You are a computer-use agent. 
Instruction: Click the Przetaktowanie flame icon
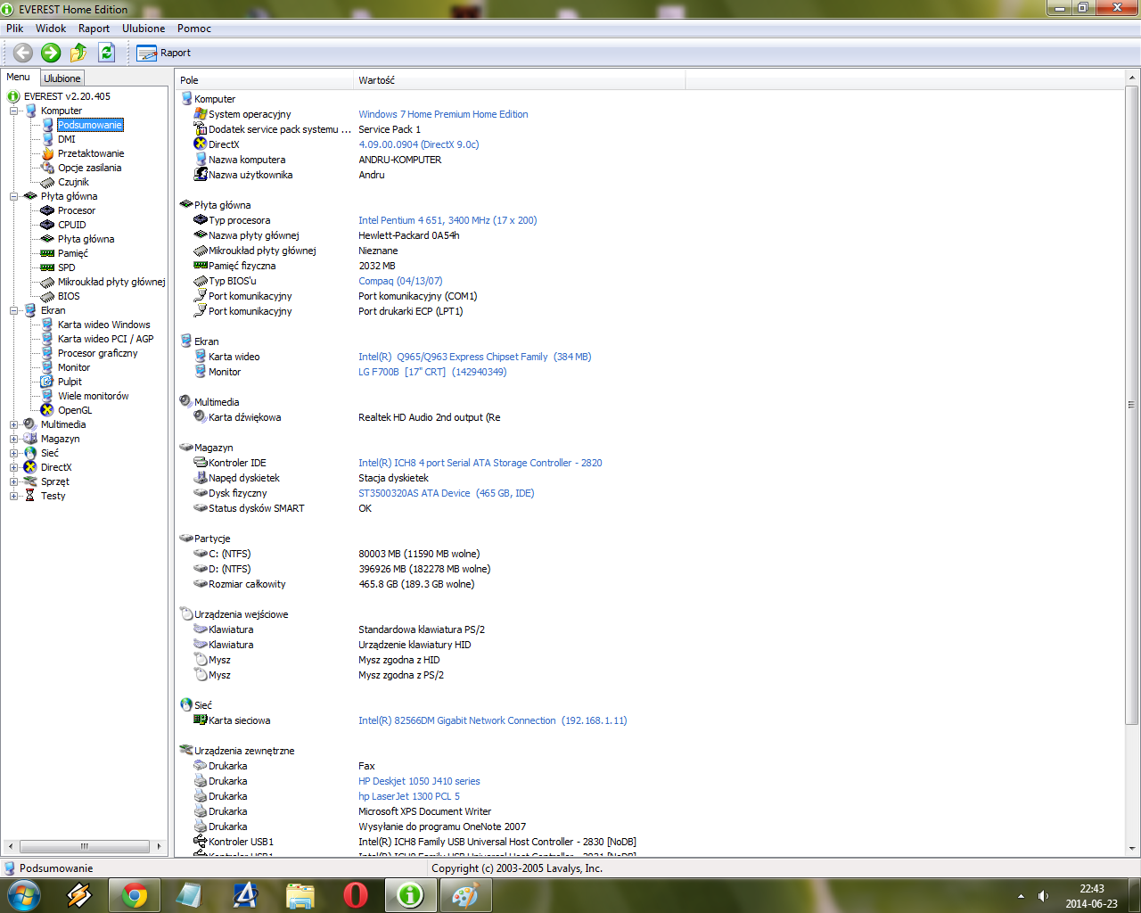47,153
